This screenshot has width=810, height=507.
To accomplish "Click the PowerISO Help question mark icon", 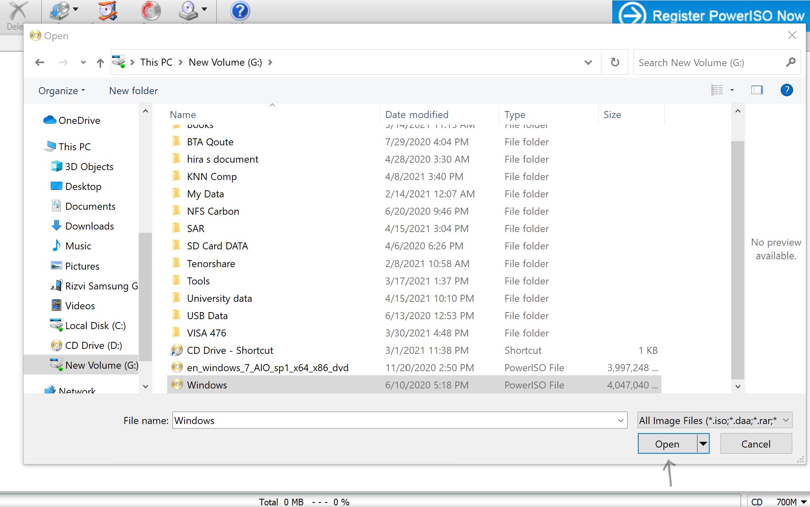I will (240, 11).
